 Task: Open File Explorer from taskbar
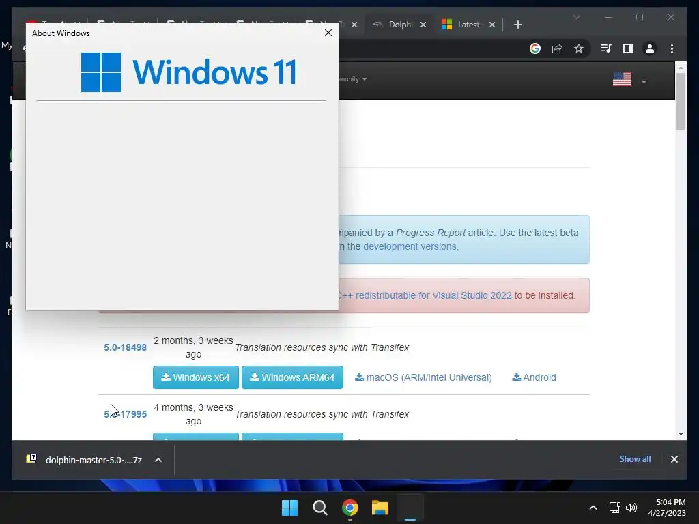click(x=380, y=508)
